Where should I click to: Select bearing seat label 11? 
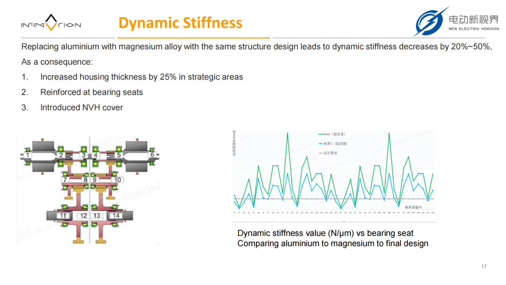point(63,216)
